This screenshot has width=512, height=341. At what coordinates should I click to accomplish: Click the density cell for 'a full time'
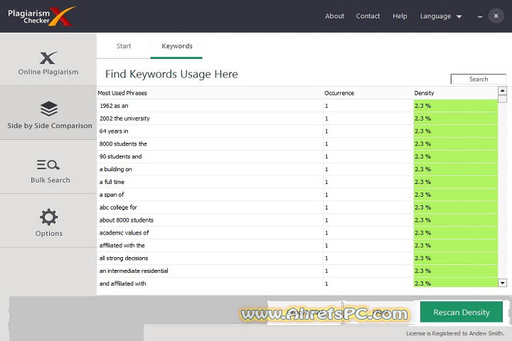click(x=456, y=182)
